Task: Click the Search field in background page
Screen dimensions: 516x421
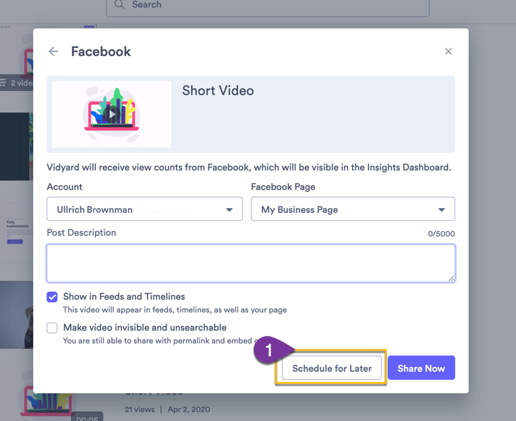Action: coord(268,6)
